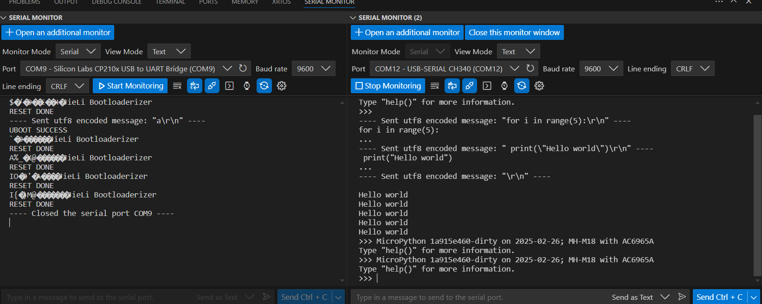Click clear output icon in Serial Monitor (2)
The height and width of the screenshot is (304, 762).
point(434,86)
